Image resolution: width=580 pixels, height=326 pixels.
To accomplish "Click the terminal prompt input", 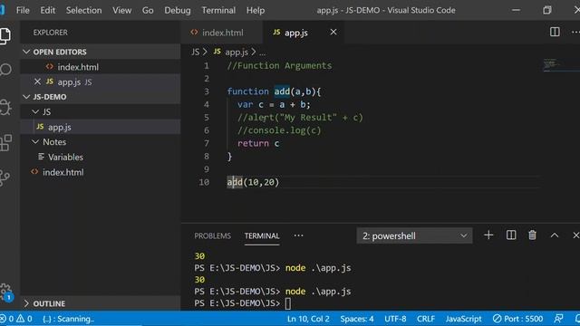I will click(288, 303).
